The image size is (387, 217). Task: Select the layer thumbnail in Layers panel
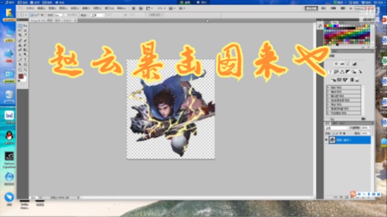[332, 140]
